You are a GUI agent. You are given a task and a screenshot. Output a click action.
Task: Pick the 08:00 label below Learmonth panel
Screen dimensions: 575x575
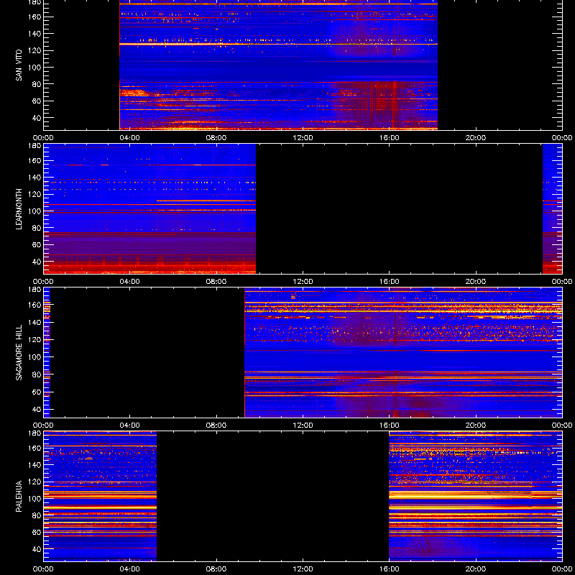[216, 282]
